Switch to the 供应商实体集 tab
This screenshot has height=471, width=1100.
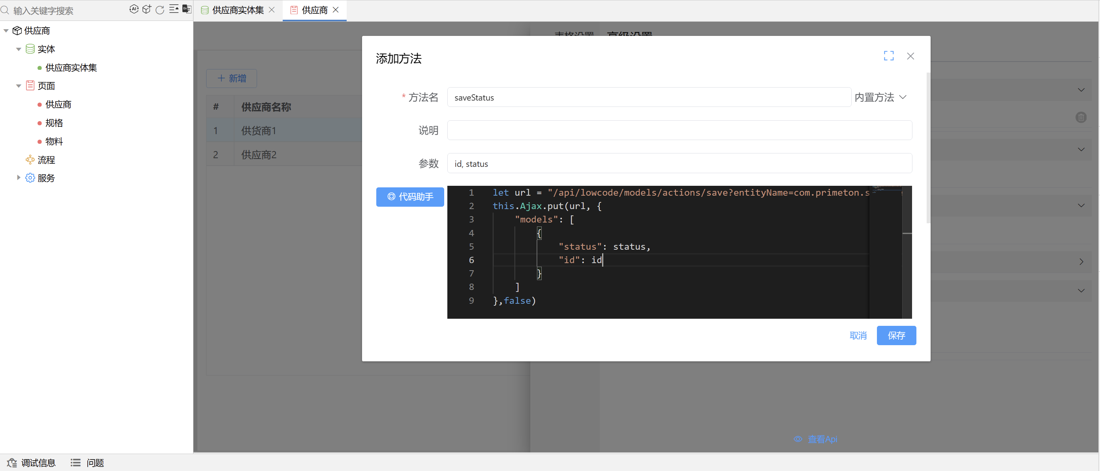[237, 10]
